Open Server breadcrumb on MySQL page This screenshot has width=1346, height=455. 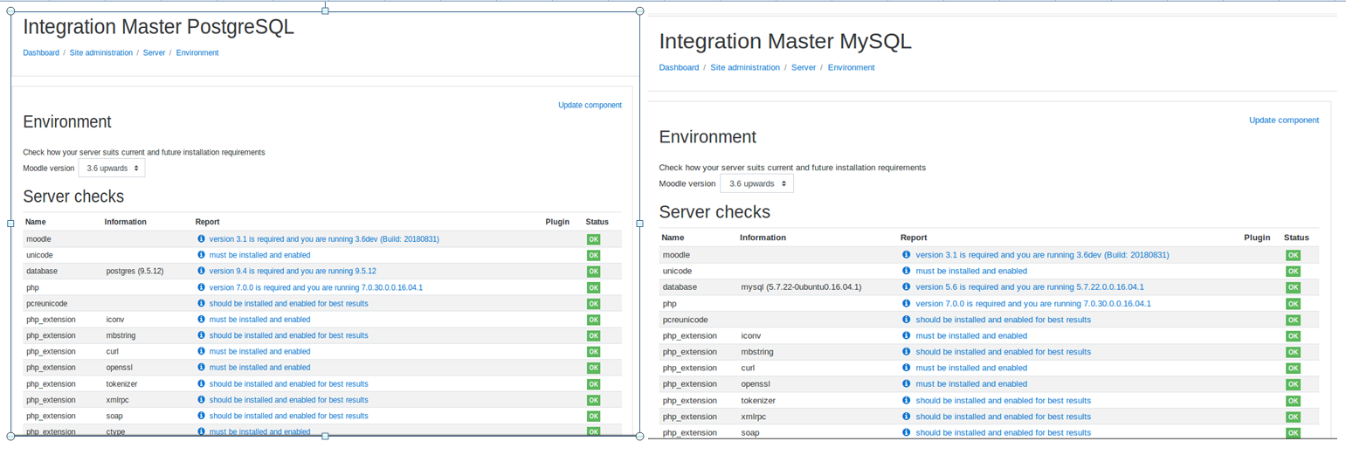click(x=804, y=67)
